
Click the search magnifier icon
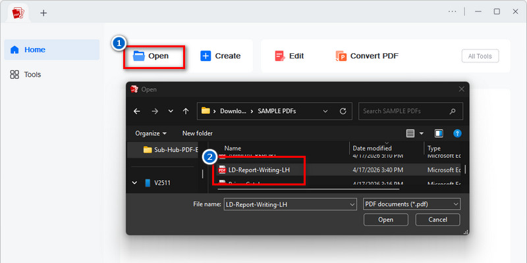453,111
